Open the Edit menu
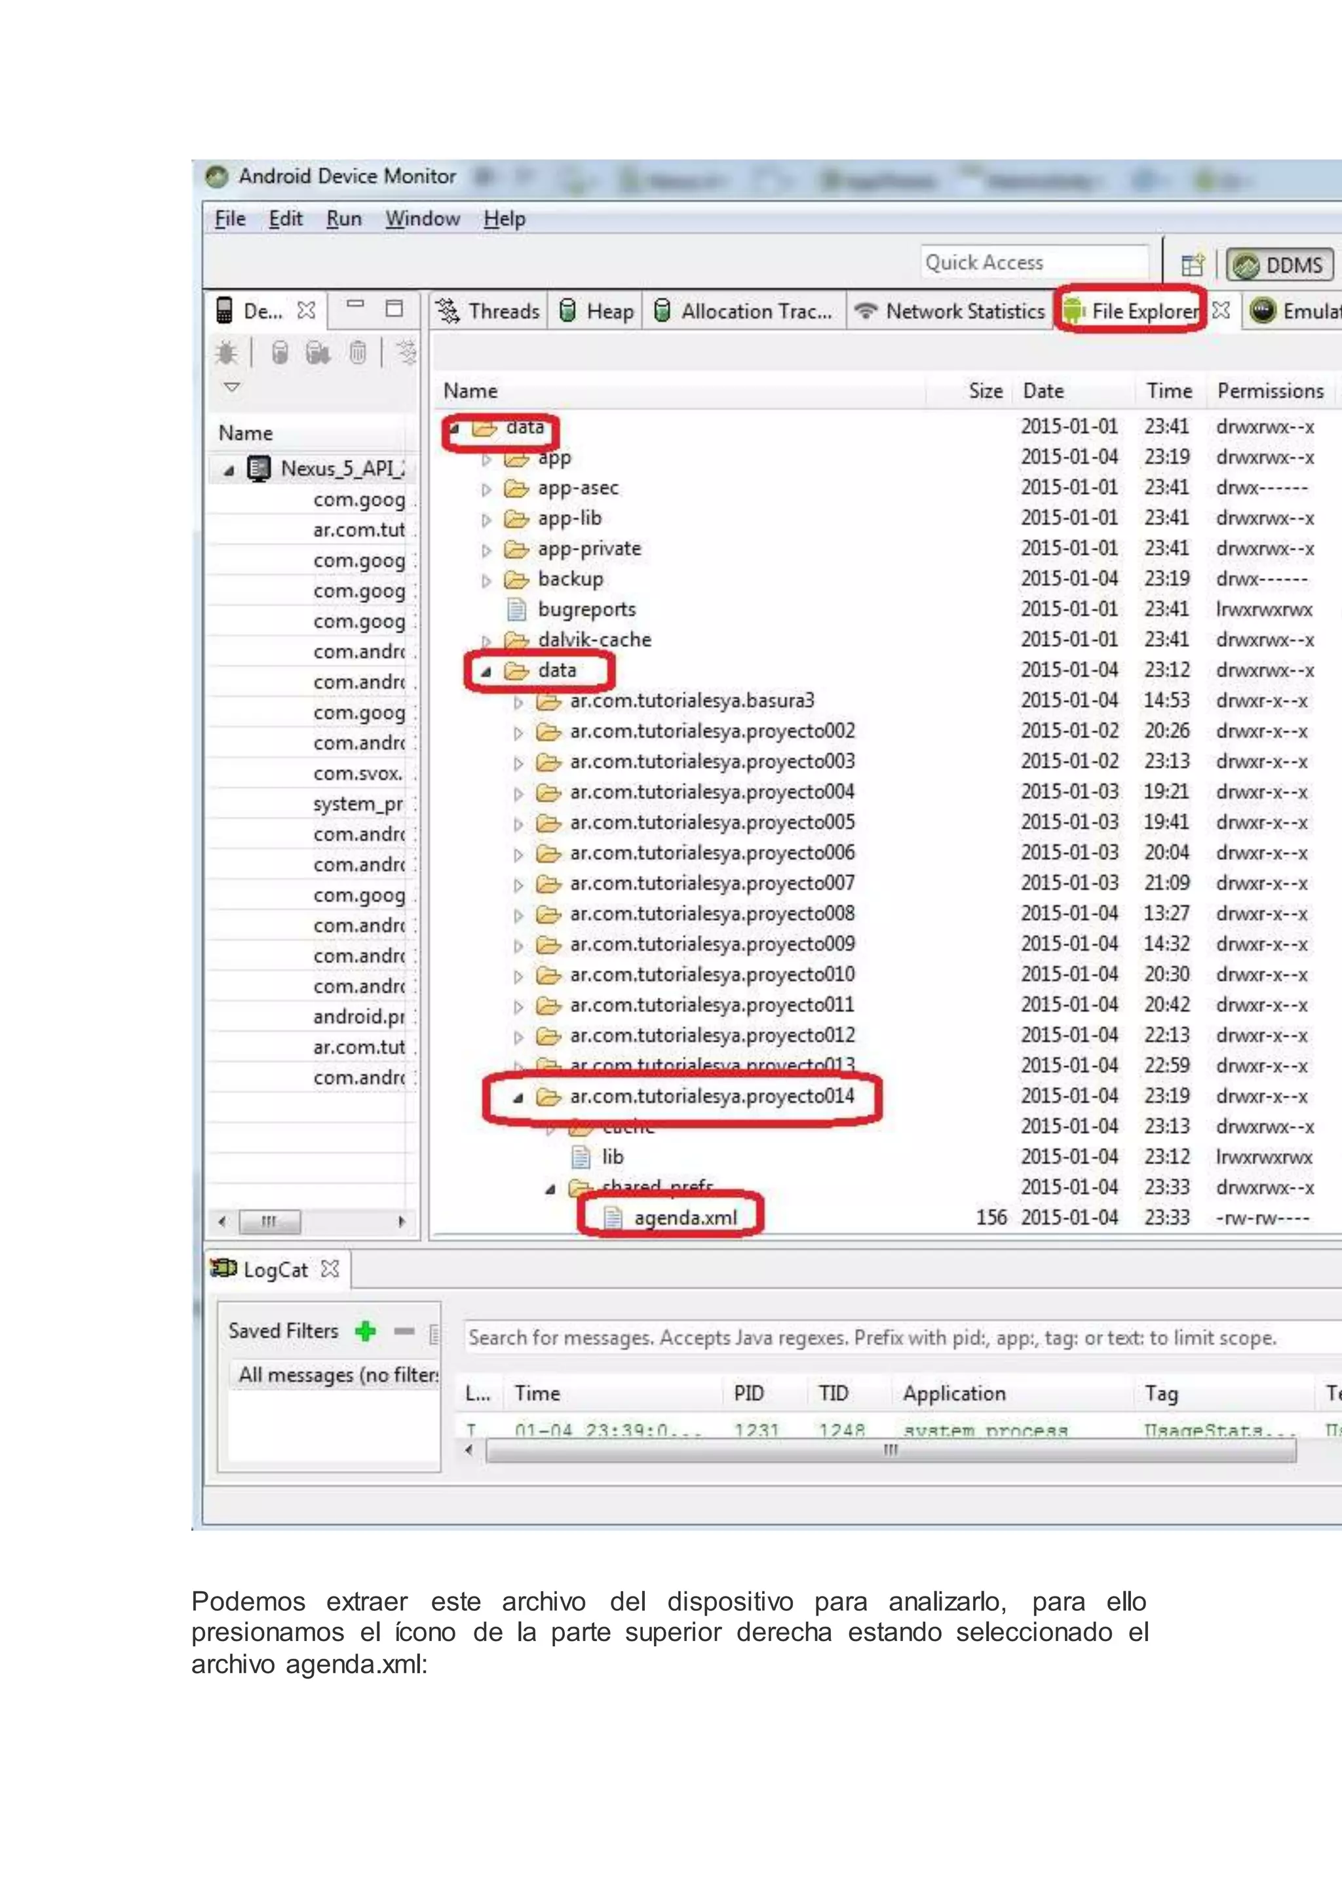The image size is (1342, 1898). point(285,219)
